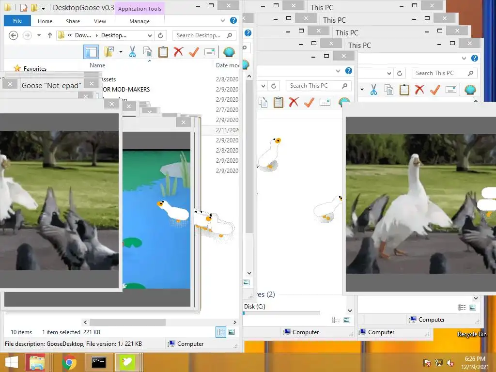496x372 pixels.
Task: Click envelope icon in middle This PC toolbar
Action: (325, 102)
